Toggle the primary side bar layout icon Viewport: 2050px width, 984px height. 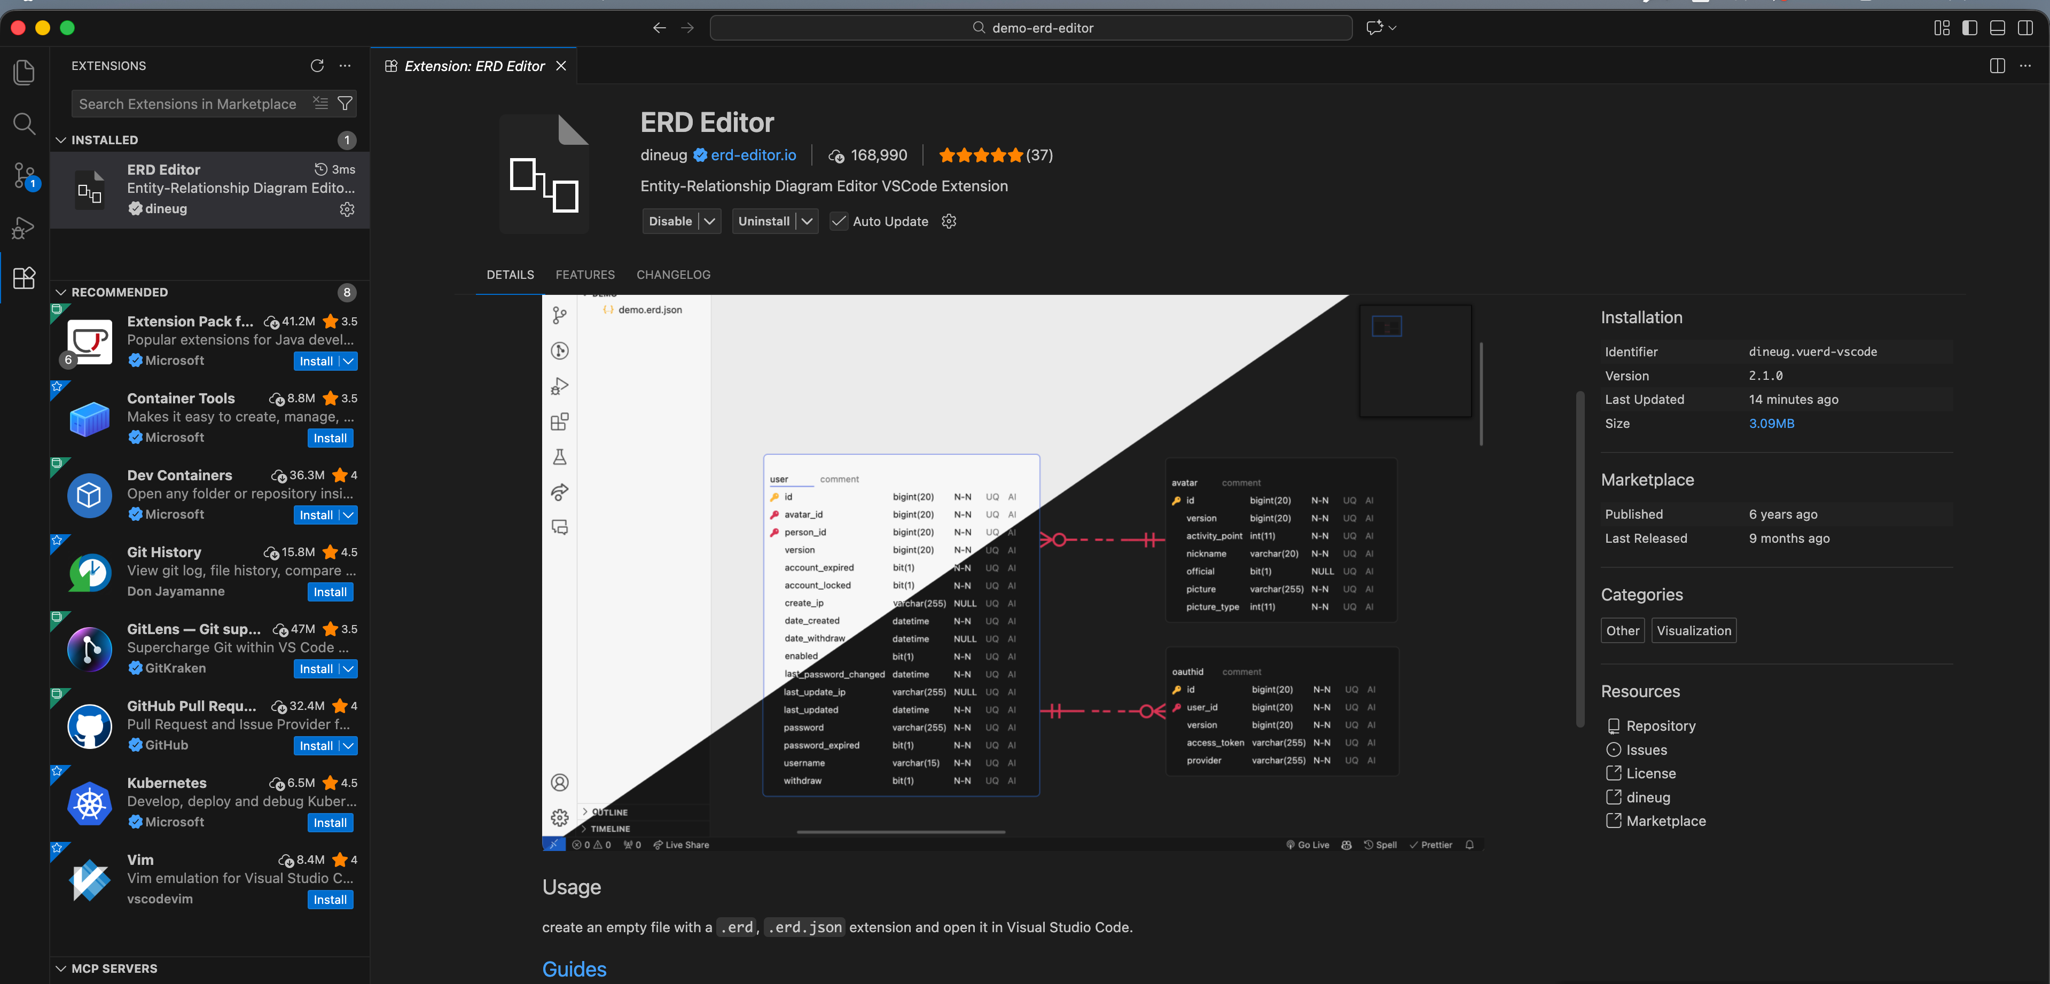[1970, 28]
